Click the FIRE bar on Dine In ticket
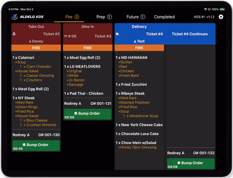The width and height of the screenshot is (233, 178). point(88,48)
